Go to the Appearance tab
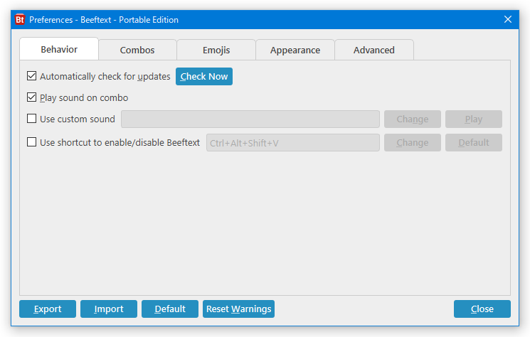Viewport: 530px width, 337px height. click(x=295, y=50)
